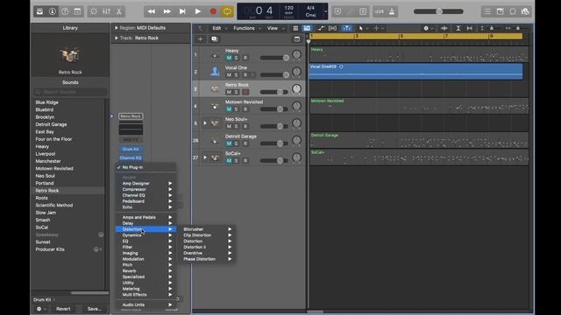Click the add new track plus button
Image resolution: width=561 pixels, height=315 pixels.
pyautogui.click(x=200, y=38)
